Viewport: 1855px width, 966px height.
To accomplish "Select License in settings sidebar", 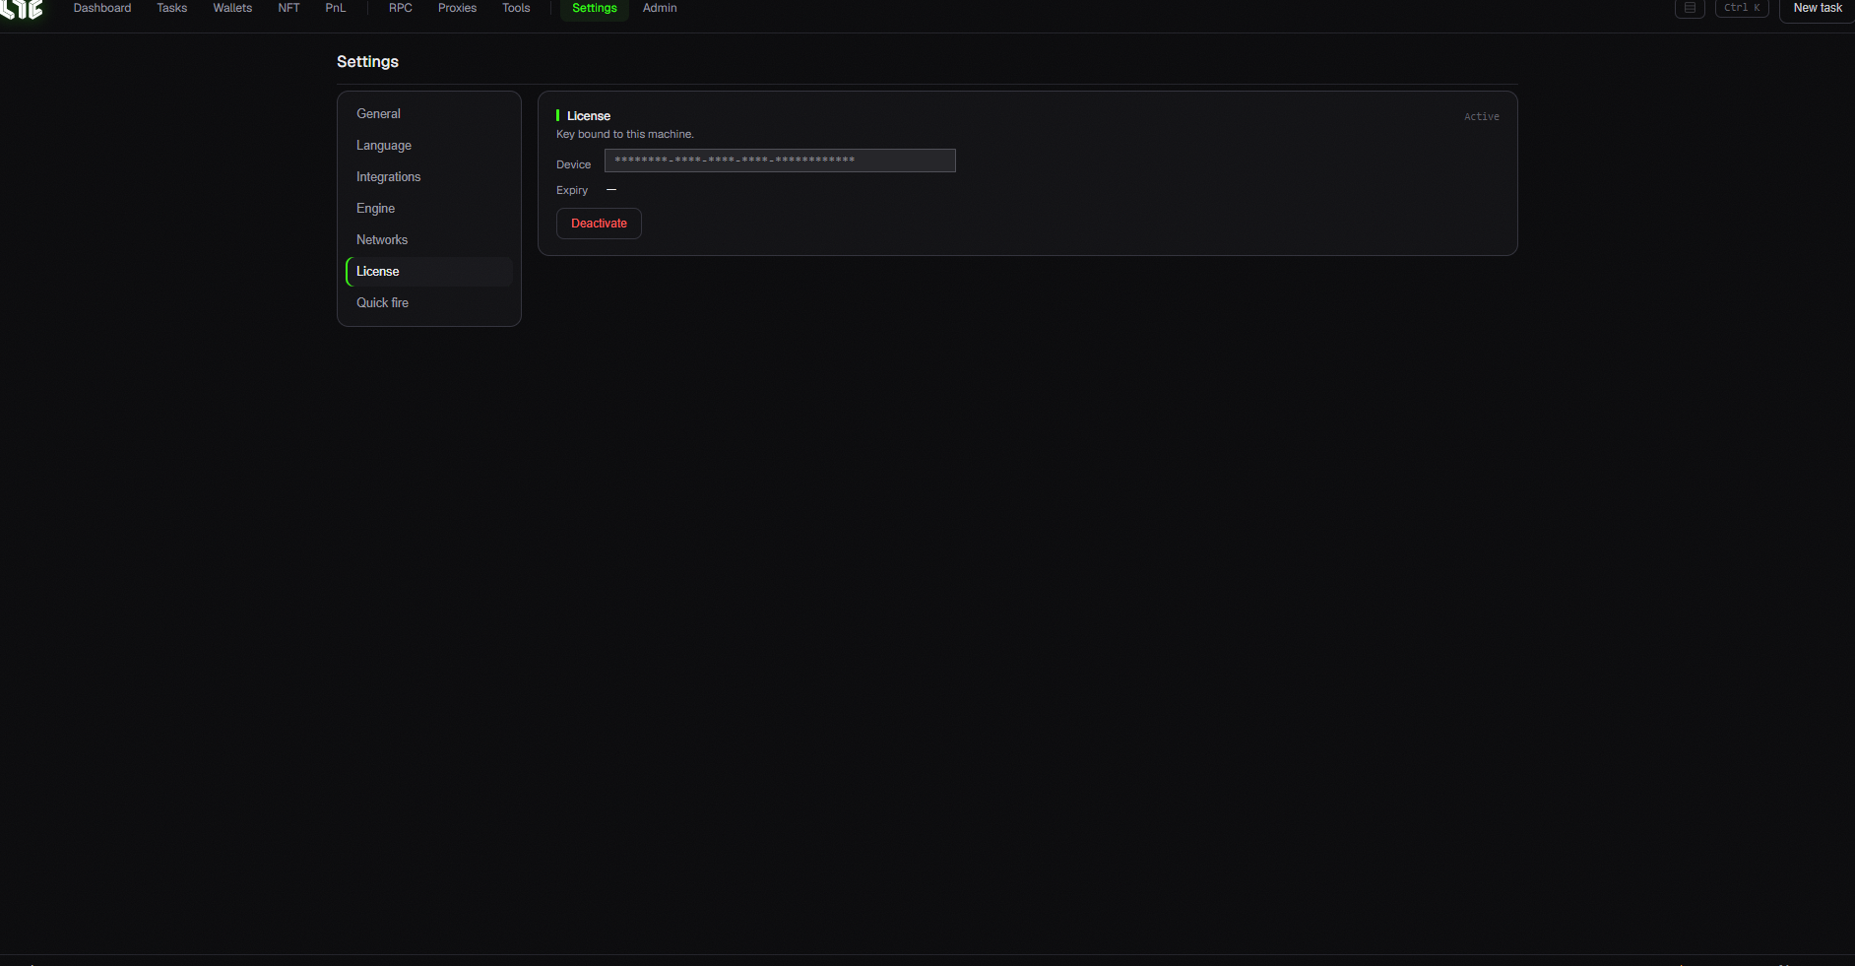I will coord(429,272).
